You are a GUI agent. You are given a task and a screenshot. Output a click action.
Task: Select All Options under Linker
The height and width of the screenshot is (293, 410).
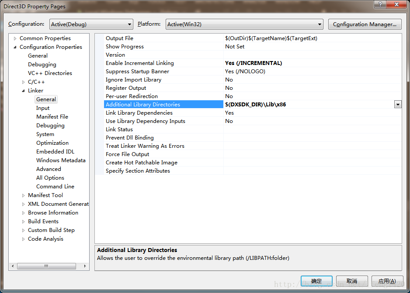click(50, 178)
